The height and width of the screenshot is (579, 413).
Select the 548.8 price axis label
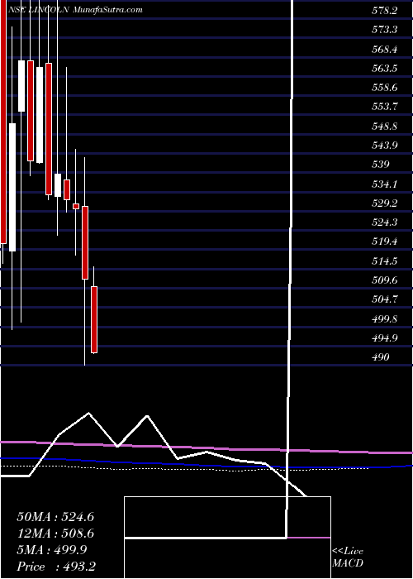tap(385, 127)
